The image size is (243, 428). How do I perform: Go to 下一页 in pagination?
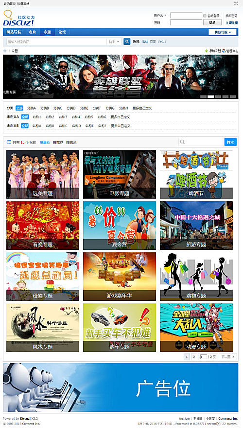pos(228,357)
